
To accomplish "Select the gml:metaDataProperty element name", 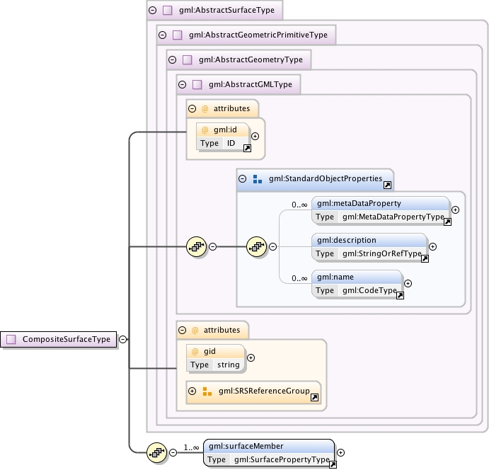I will tap(359, 203).
